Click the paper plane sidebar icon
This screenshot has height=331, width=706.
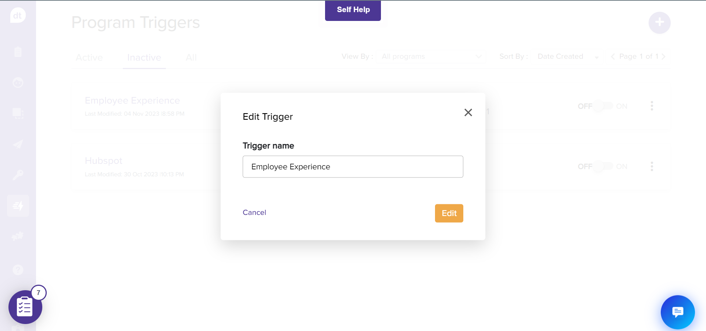click(18, 144)
